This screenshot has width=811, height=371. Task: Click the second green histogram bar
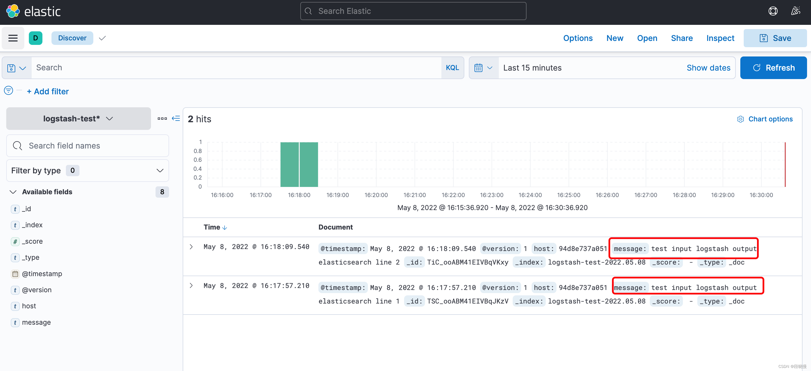coord(309,164)
